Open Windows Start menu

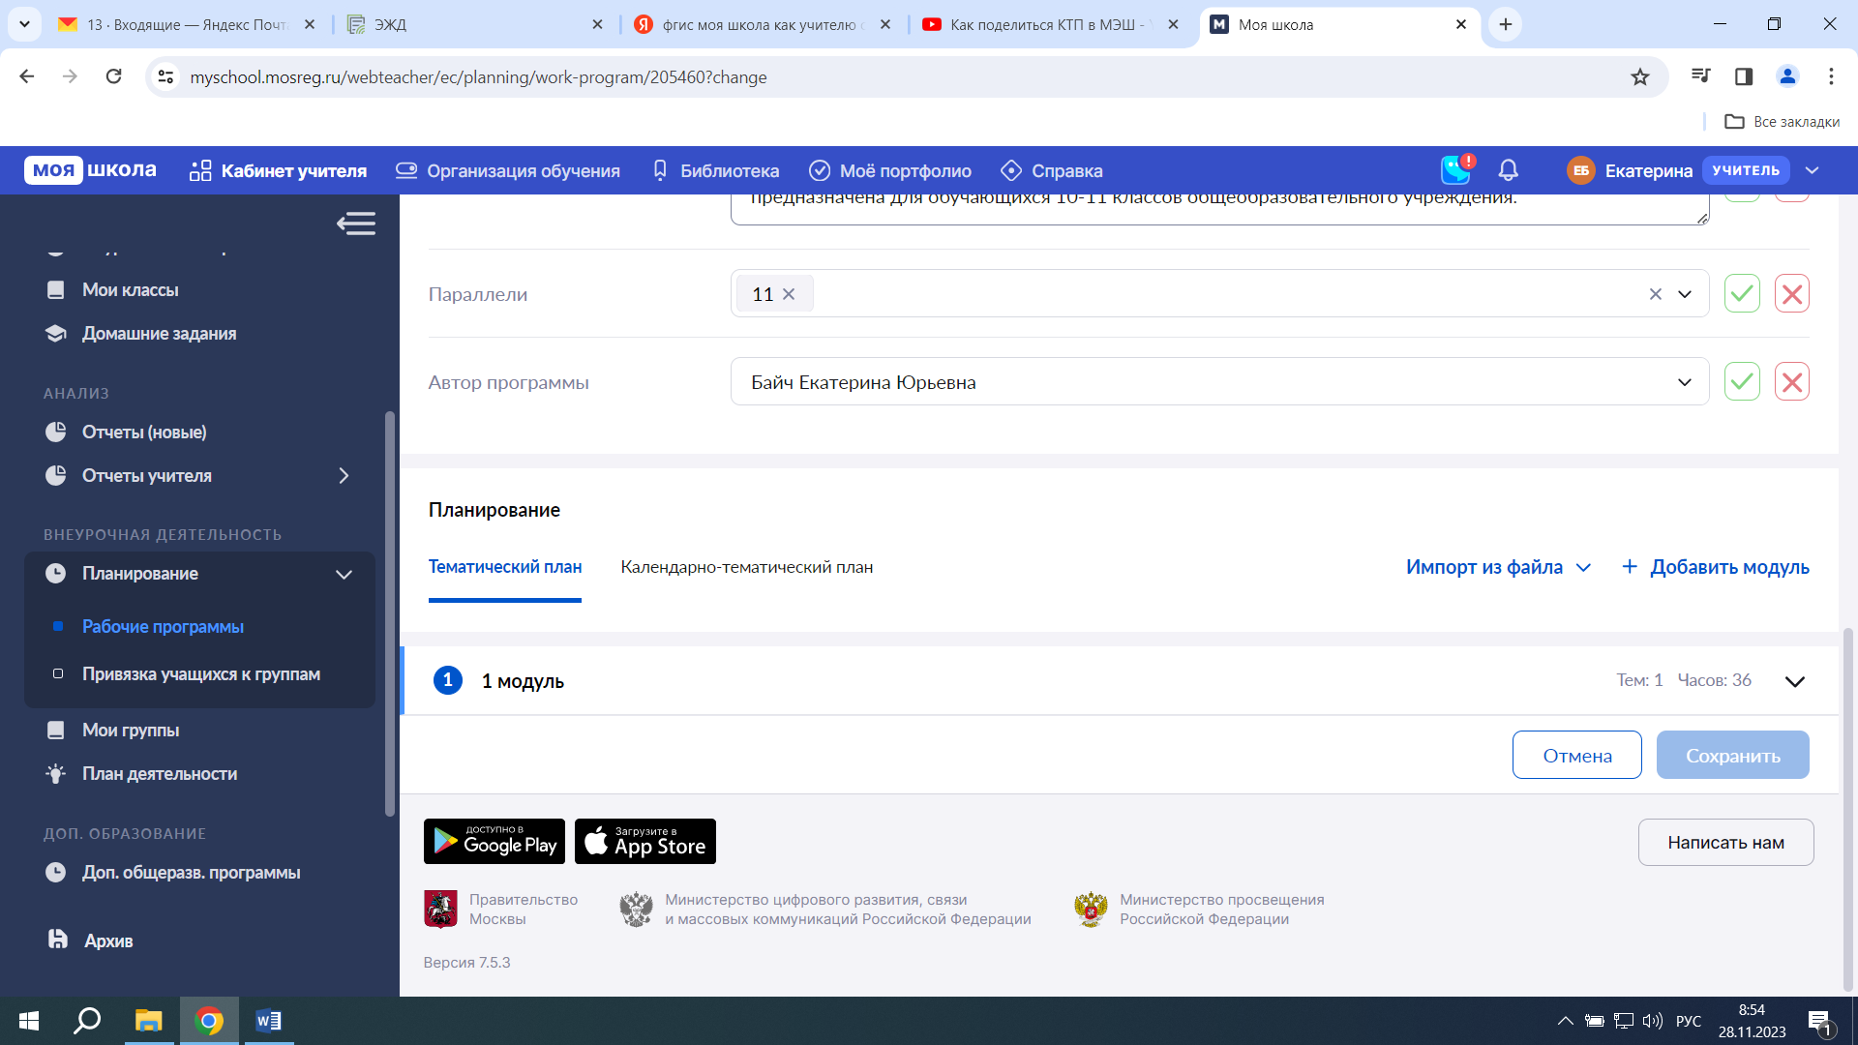29,1021
